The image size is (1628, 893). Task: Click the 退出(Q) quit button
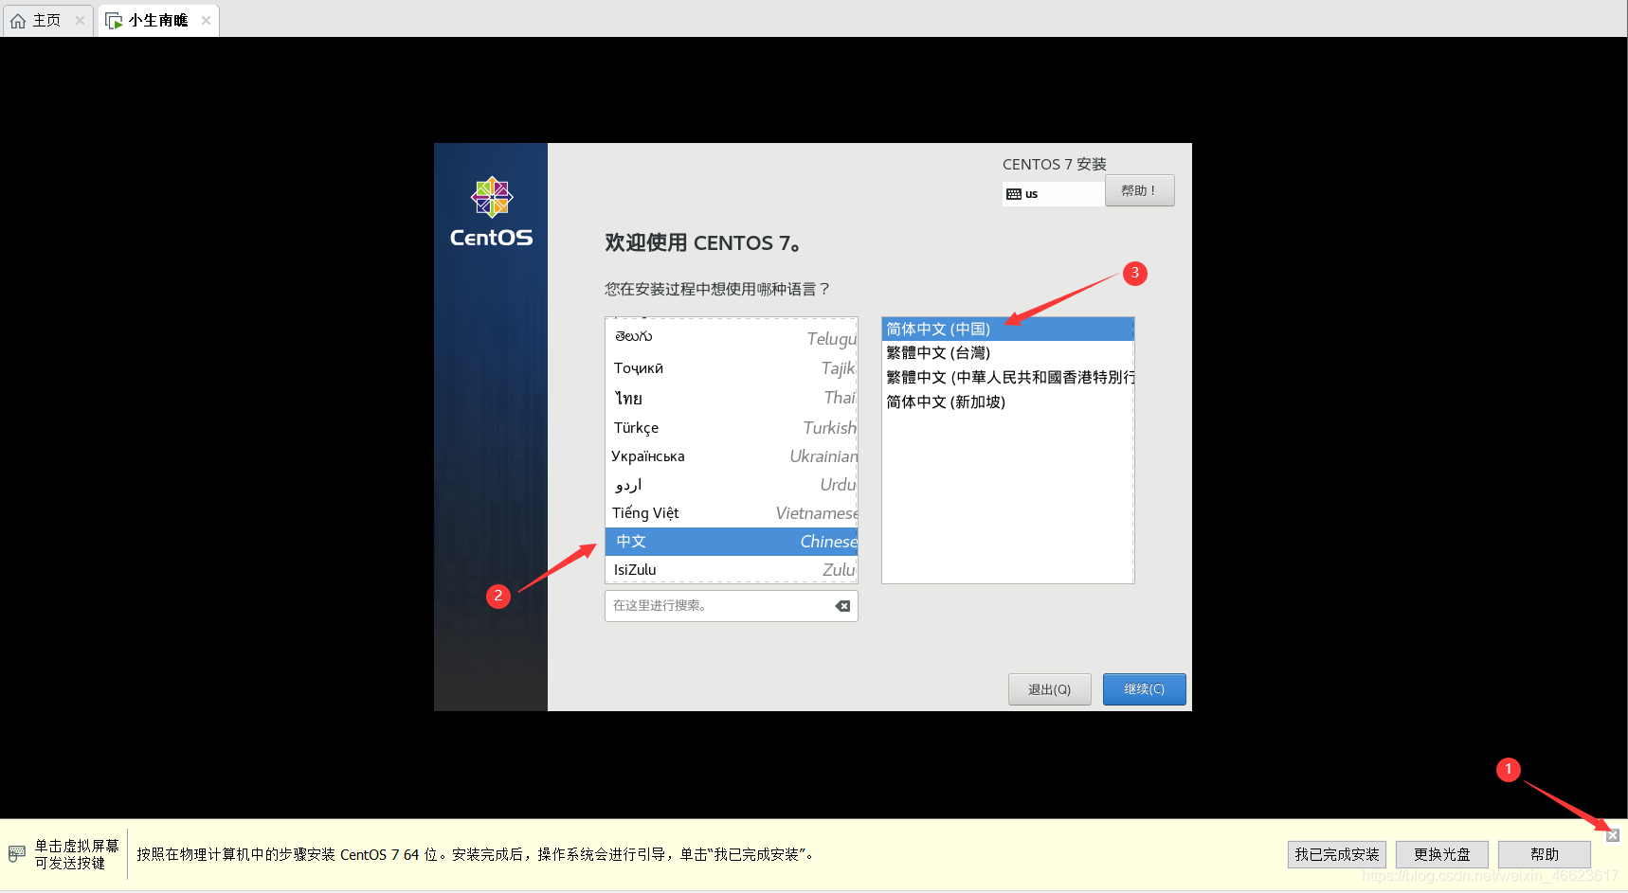click(1050, 689)
